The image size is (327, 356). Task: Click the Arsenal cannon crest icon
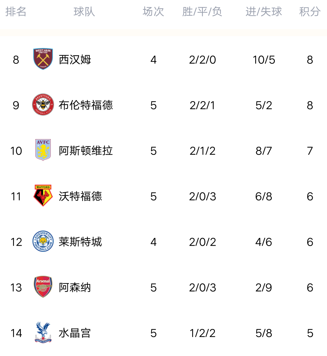(x=43, y=287)
